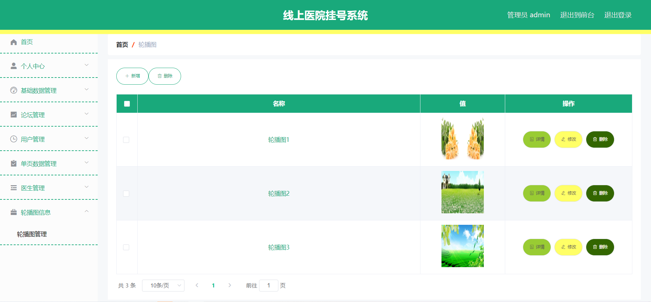
Task: Expand the 论坛管理 menu chevron
Action: (x=86, y=114)
